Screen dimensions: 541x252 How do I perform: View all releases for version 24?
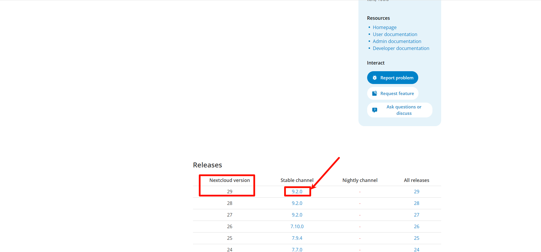coord(416,249)
